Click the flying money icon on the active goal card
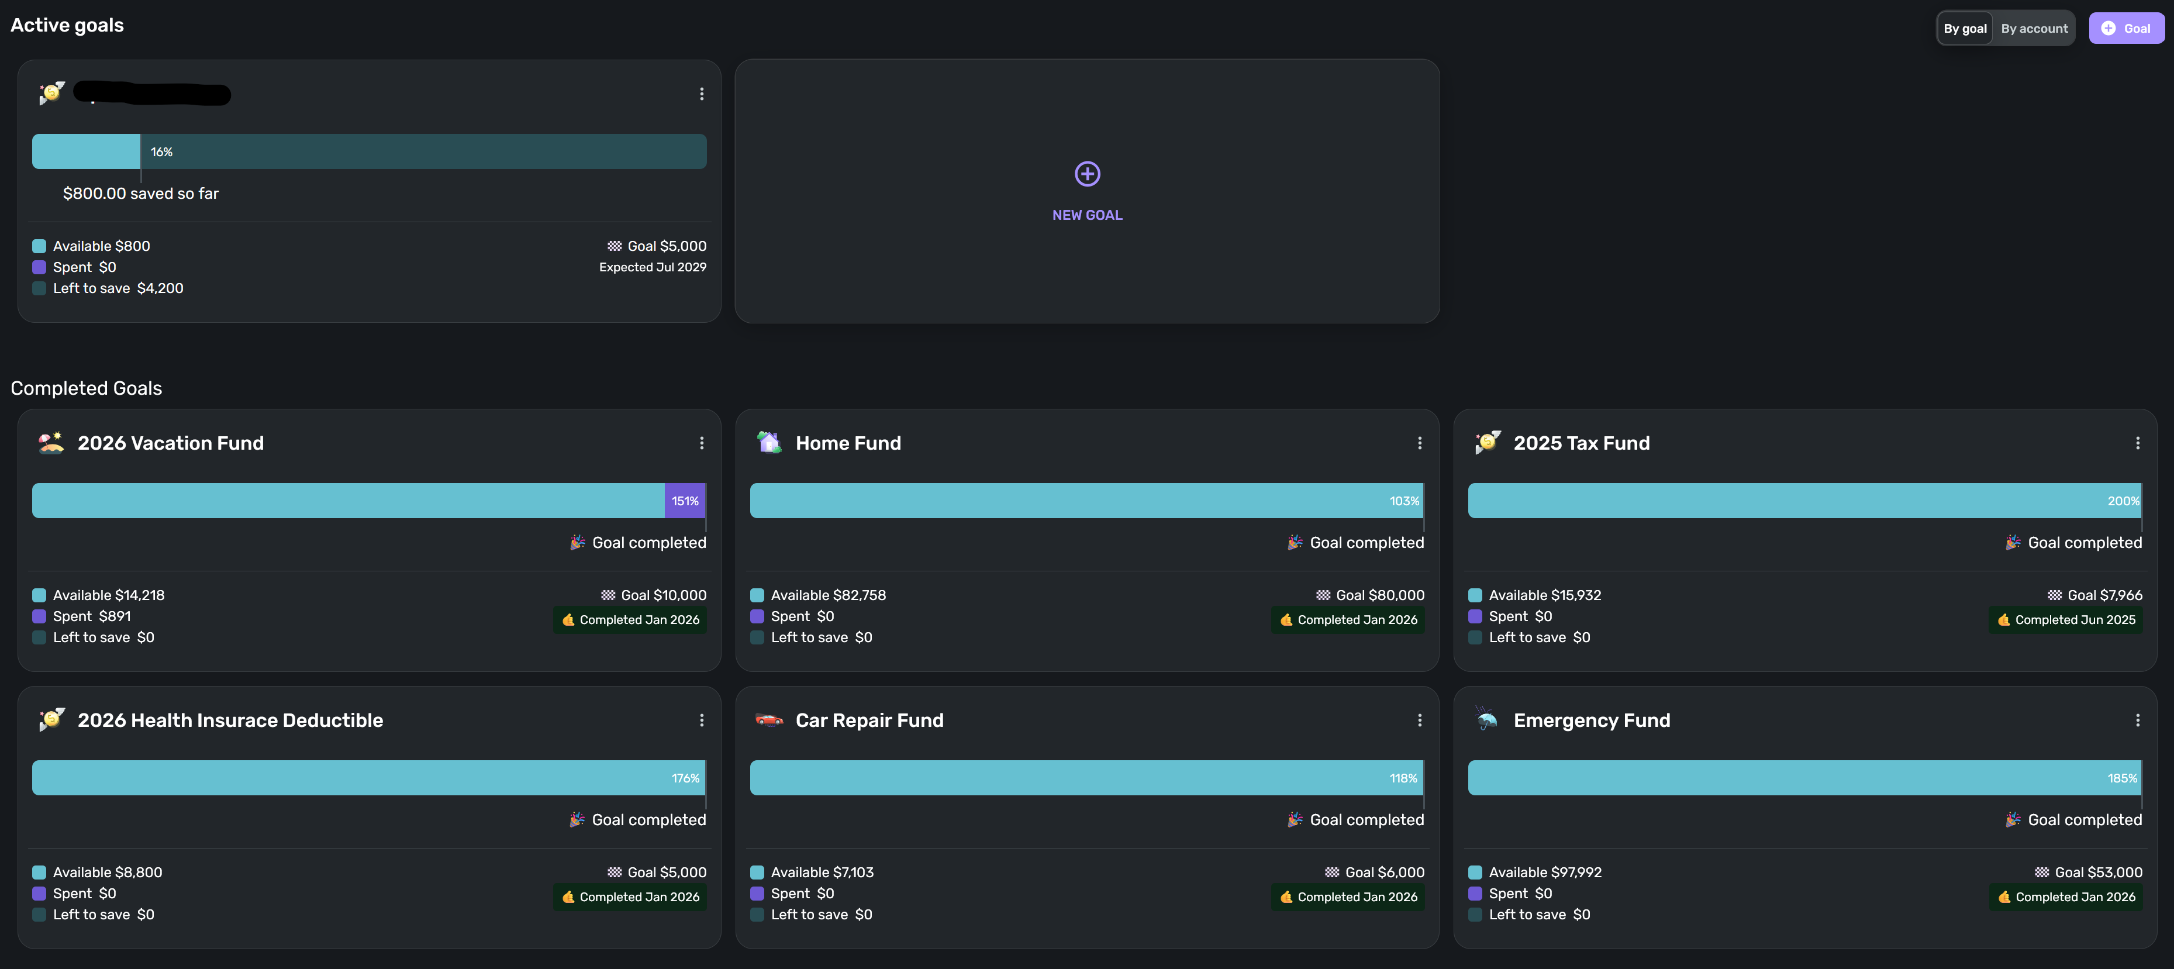This screenshot has width=2174, height=969. (51, 93)
